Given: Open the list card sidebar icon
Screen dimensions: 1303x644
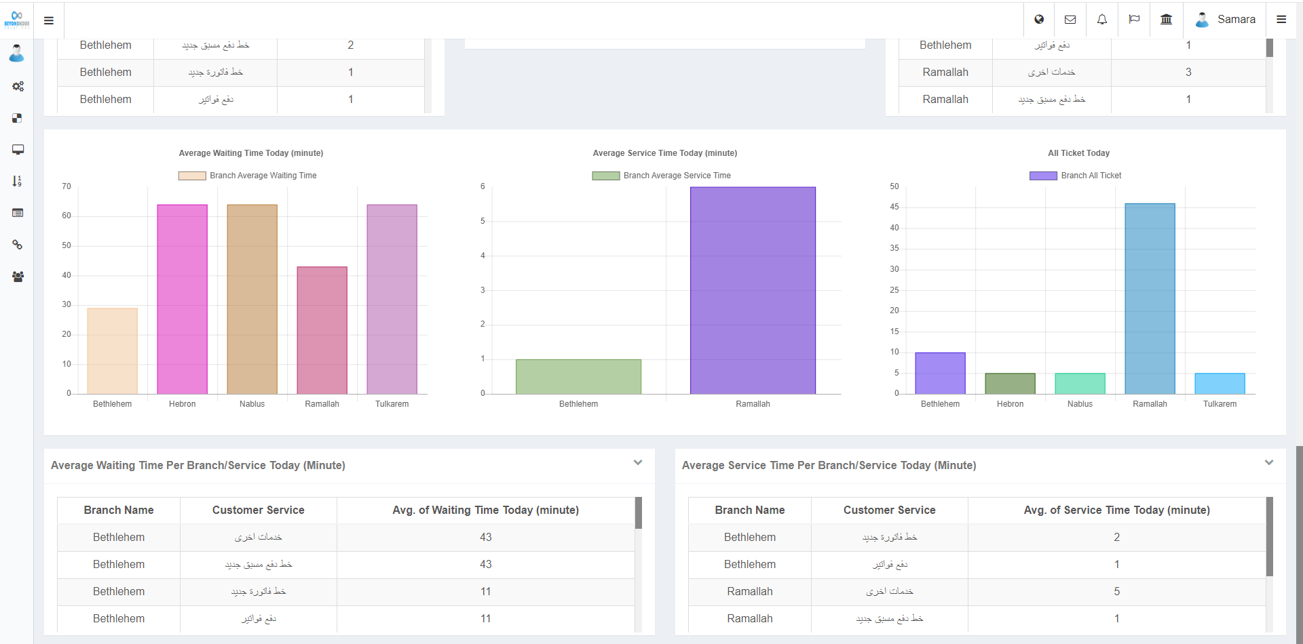Looking at the screenshot, I should click(x=18, y=213).
